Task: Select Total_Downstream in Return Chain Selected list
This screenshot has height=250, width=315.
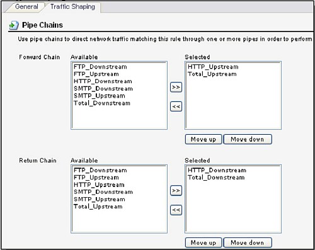Action: click(x=216, y=178)
